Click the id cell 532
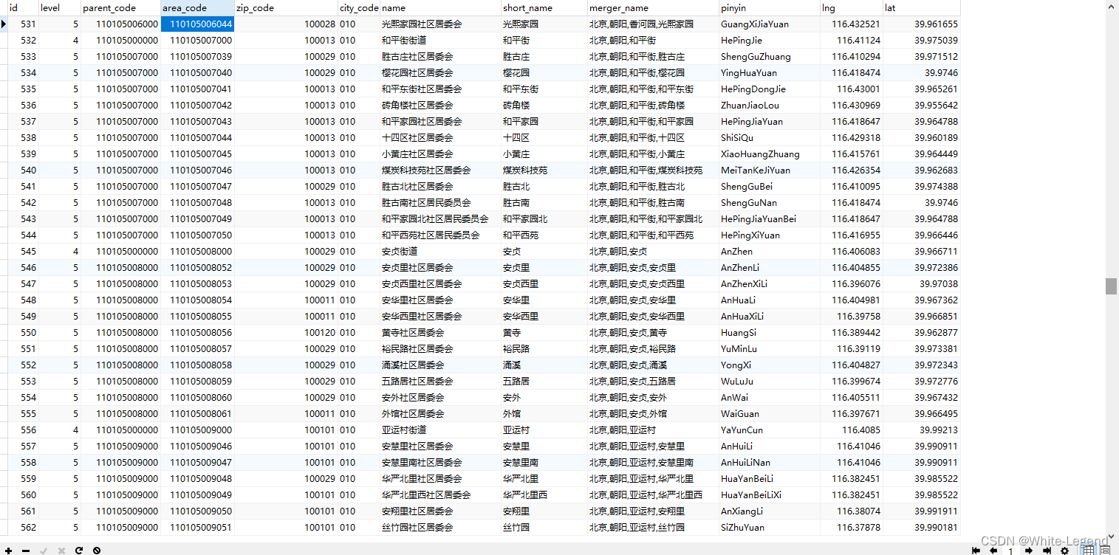Viewport: 1119px width, 555px height. (22, 41)
